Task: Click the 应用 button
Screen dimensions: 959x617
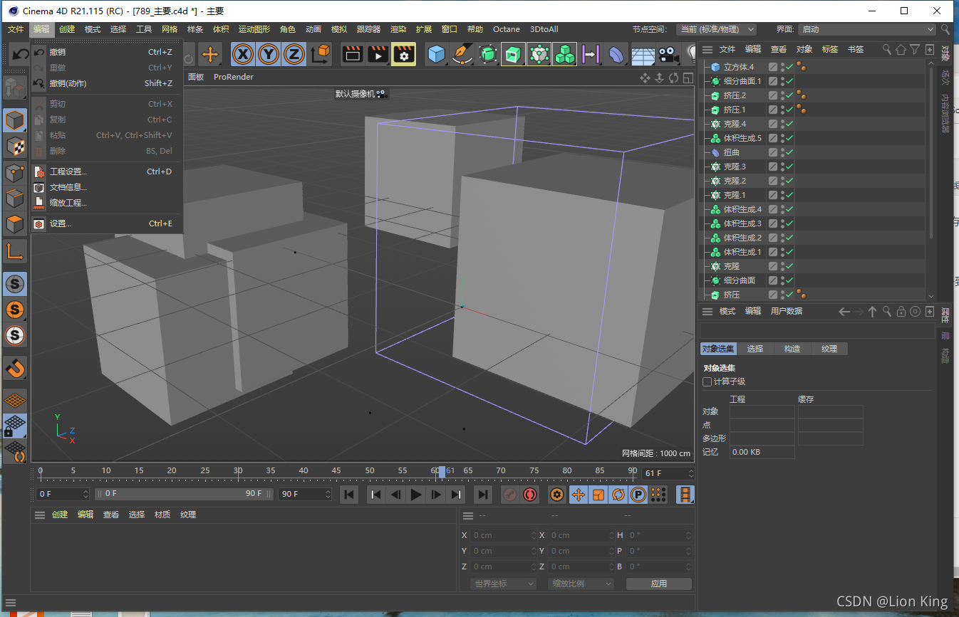Action: coord(658,583)
